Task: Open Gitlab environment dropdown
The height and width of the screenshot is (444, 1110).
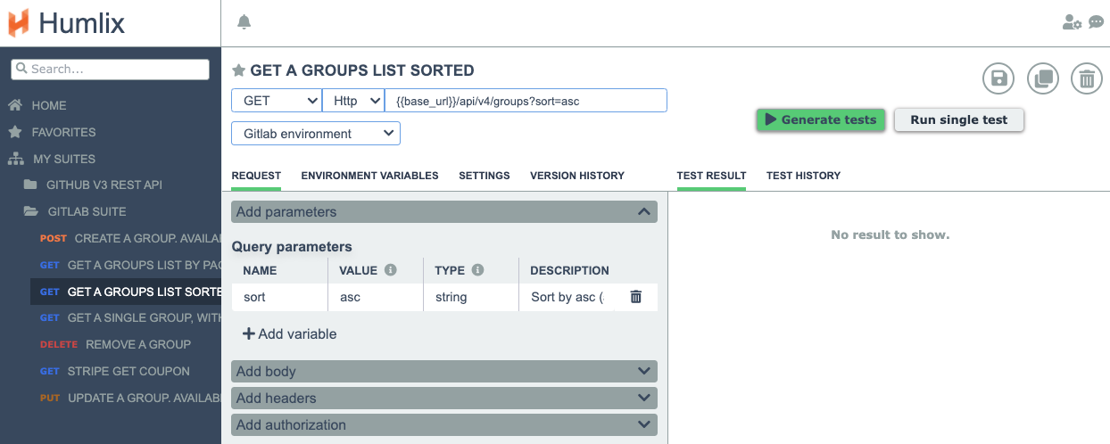Action: (315, 134)
